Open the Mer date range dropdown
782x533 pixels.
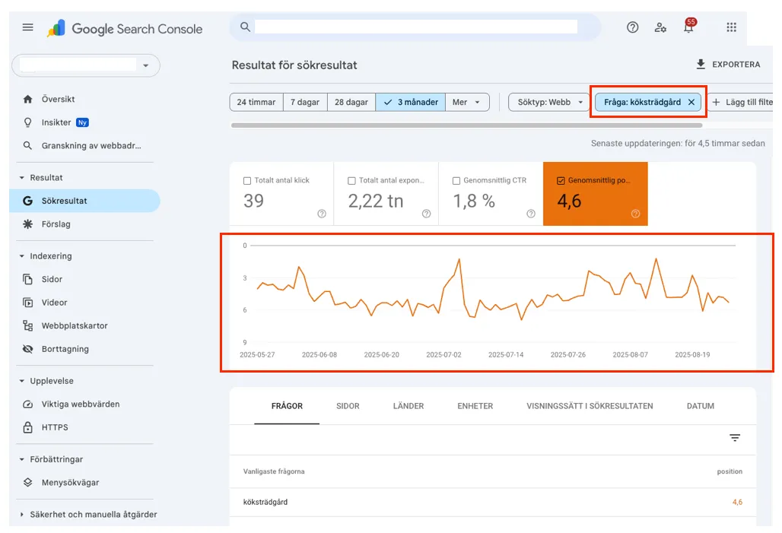467,102
